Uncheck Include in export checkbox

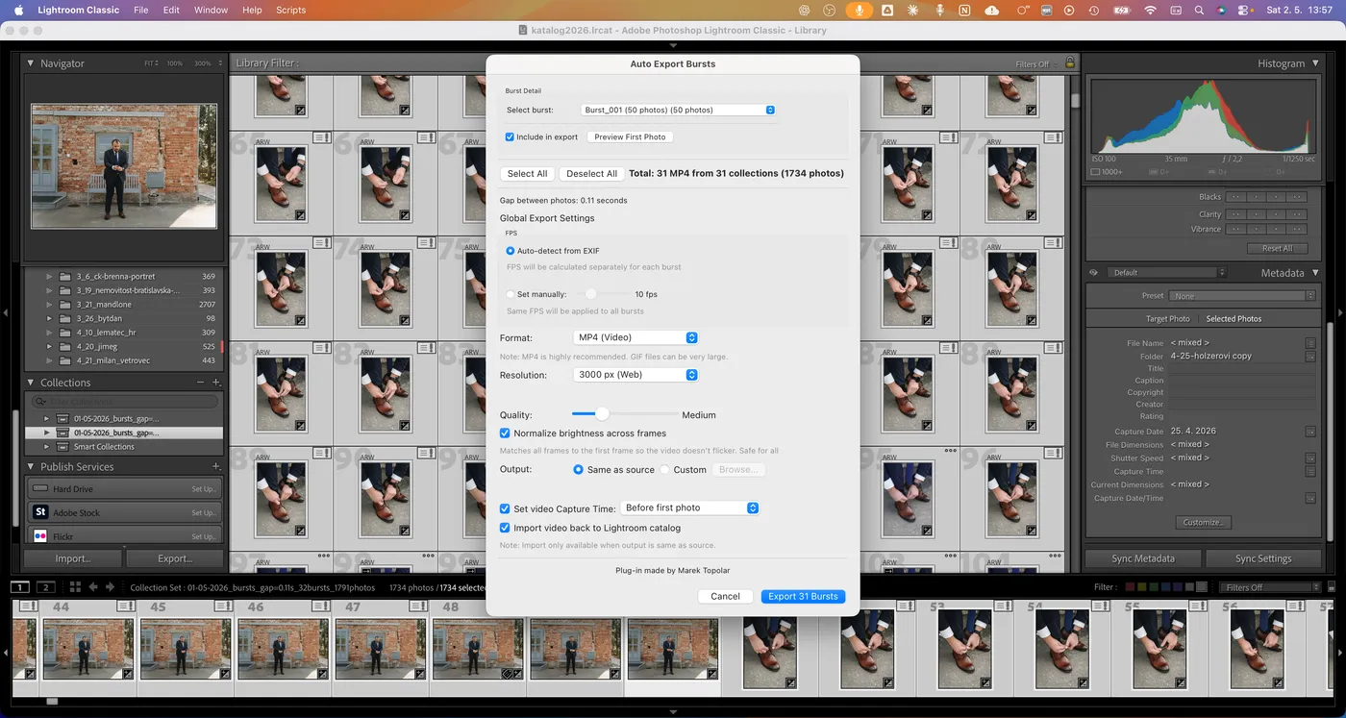click(x=511, y=136)
